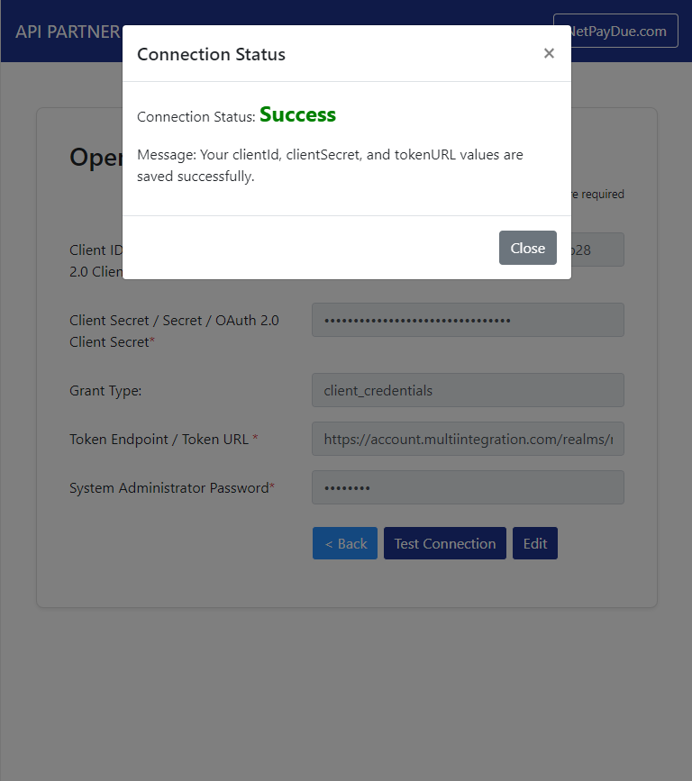Click the saved successfully message text
Viewport: 692px width, 781px height.
point(330,166)
